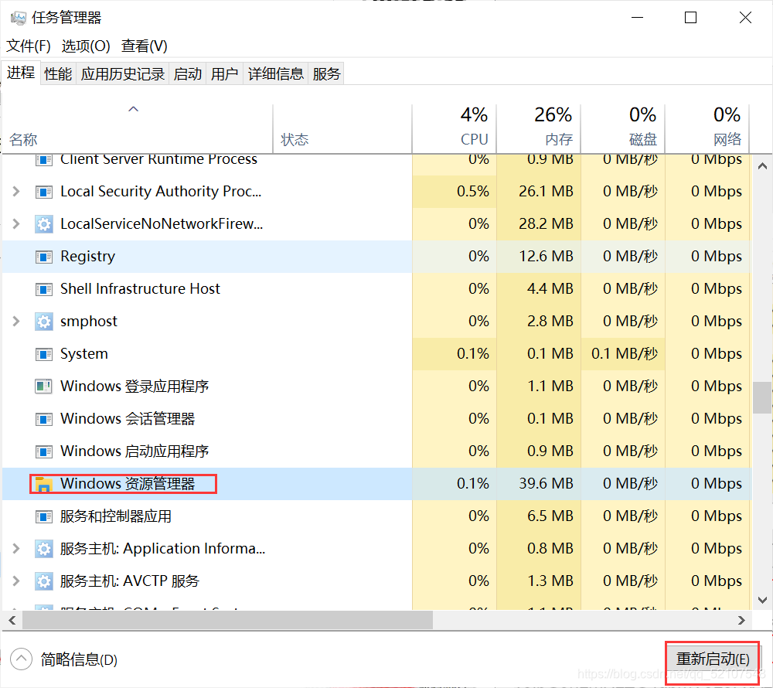Click the Windows 启动应用程序 icon

(x=44, y=451)
